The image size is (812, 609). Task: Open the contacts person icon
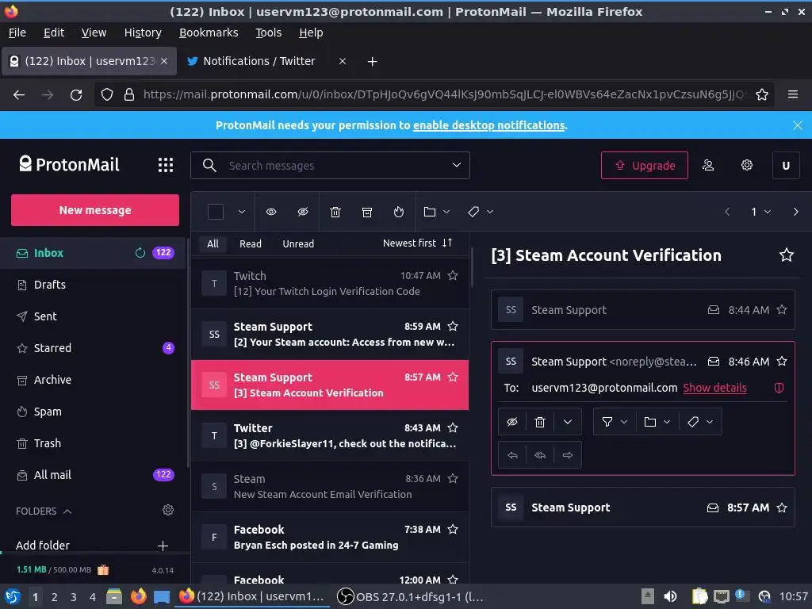[708, 165]
